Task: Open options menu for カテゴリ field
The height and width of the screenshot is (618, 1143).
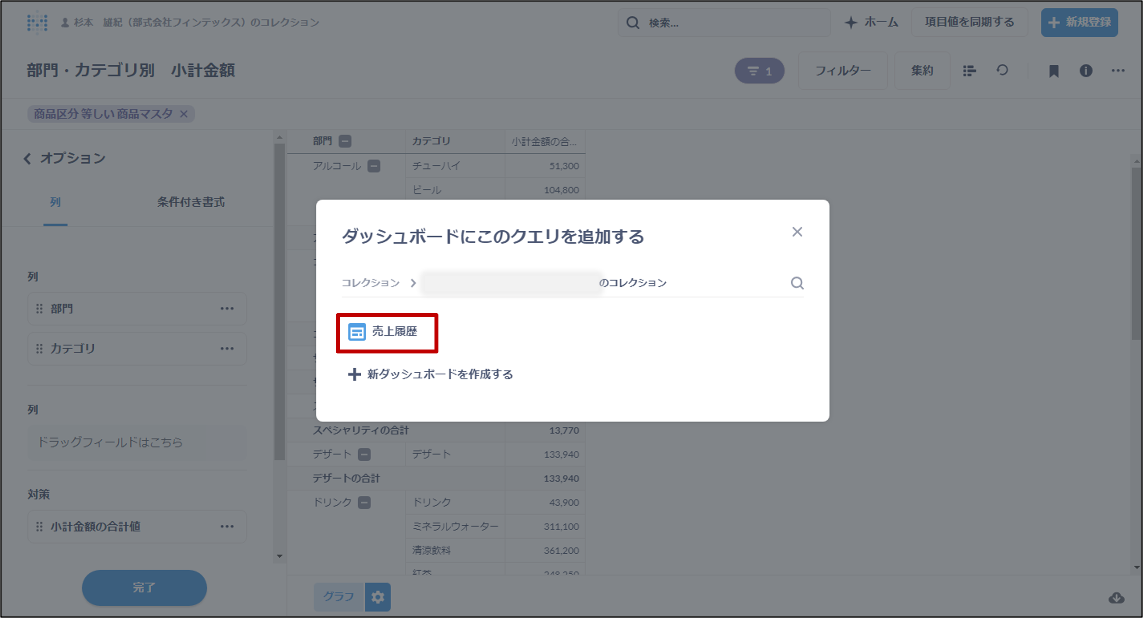Action: pos(227,349)
